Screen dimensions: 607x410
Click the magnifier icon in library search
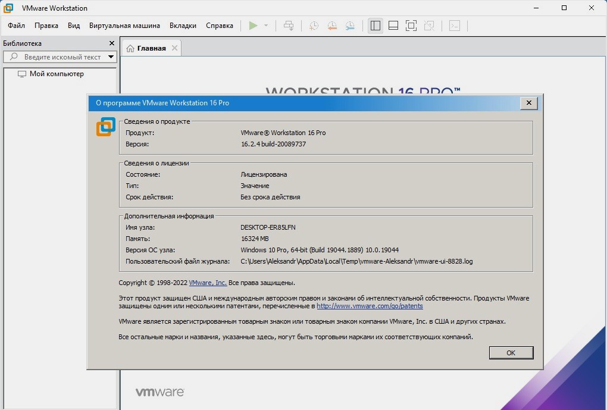pos(14,57)
